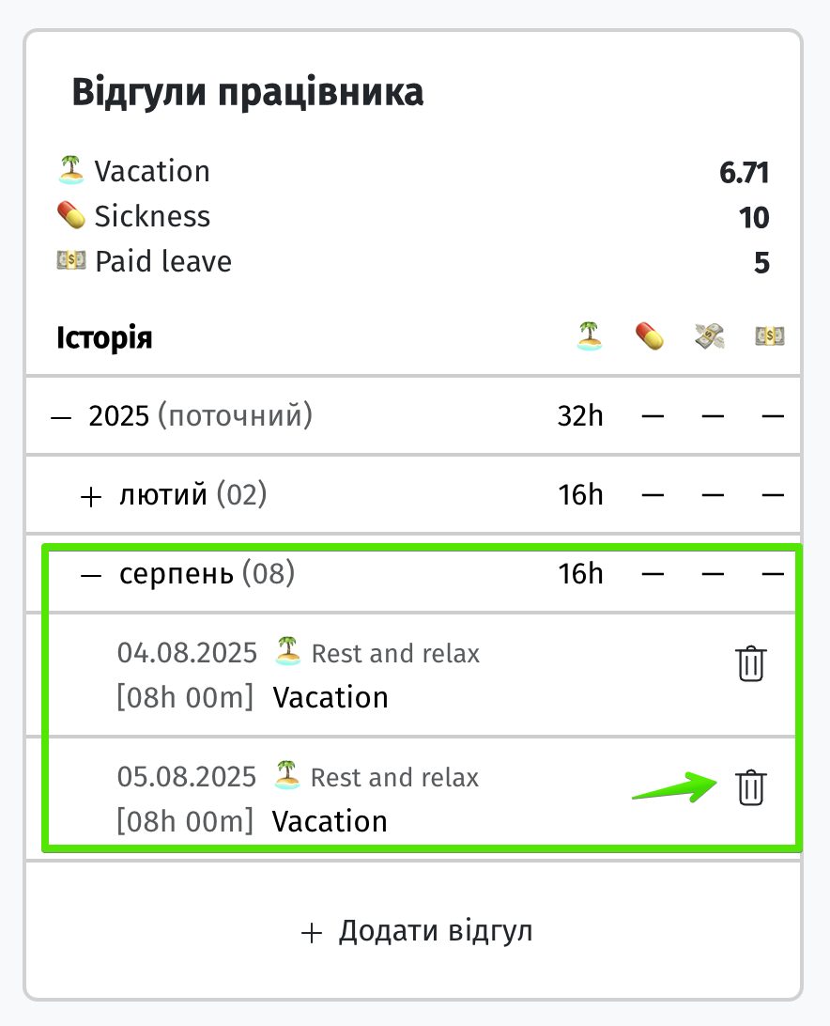Click the banknote icon beside Paid leave
The width and height of the screenshot is (830, 1026).
70,260
